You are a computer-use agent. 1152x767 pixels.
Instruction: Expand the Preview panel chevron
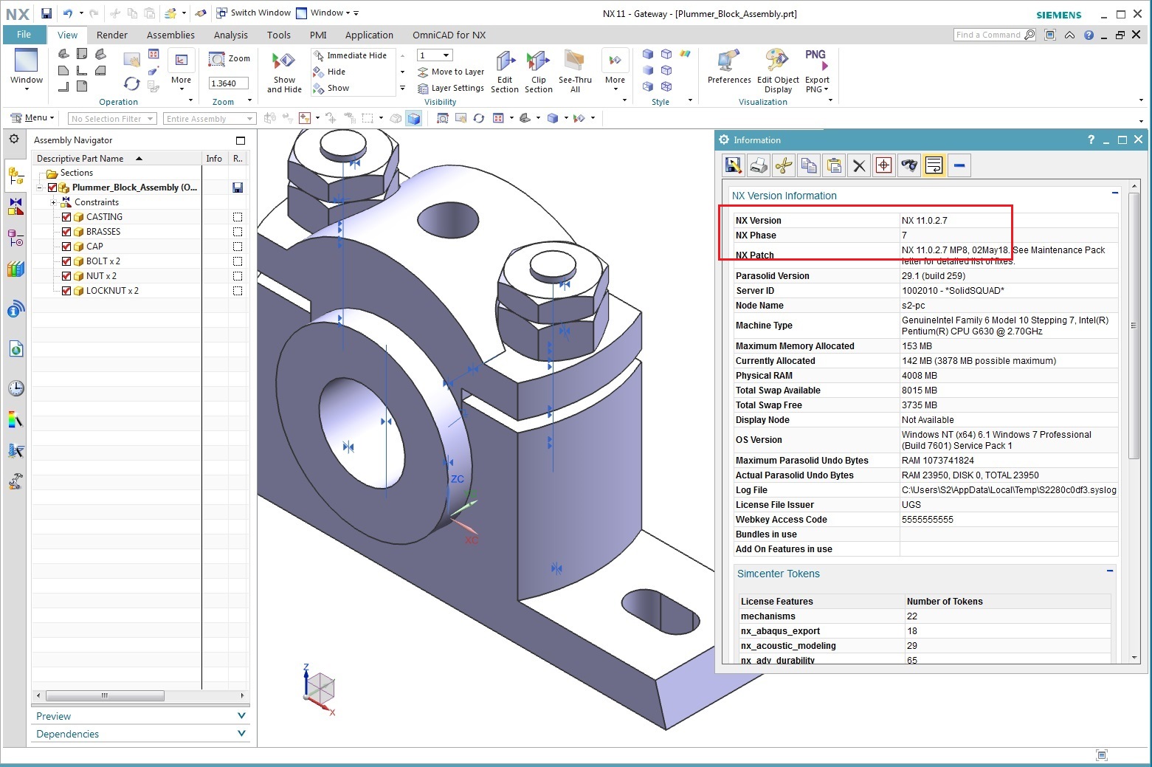pos(241,716)
